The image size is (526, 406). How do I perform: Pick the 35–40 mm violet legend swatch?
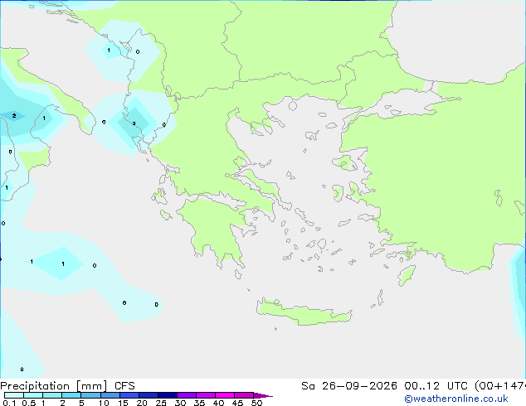pyautogui.click(x=205, y=395)
